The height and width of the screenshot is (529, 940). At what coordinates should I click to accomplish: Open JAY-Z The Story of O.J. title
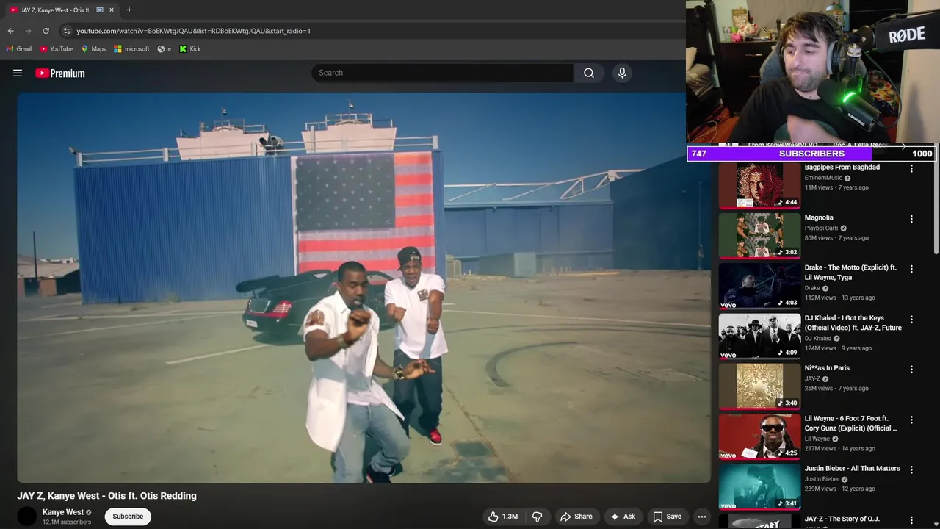tap(842, 519)
